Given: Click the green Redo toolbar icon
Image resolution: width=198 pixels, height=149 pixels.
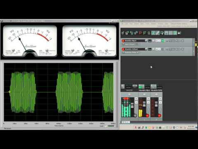Looking at the screenshot, I should coord(144,33).
